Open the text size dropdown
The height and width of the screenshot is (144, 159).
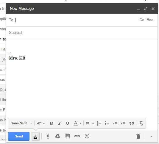click(41, 123)
